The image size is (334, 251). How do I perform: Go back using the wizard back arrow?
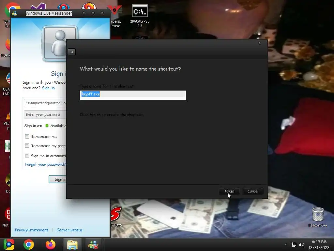click(x=72, y=52)
